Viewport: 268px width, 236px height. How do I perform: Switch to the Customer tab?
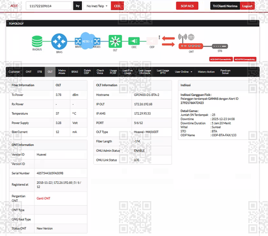(14, 72)
